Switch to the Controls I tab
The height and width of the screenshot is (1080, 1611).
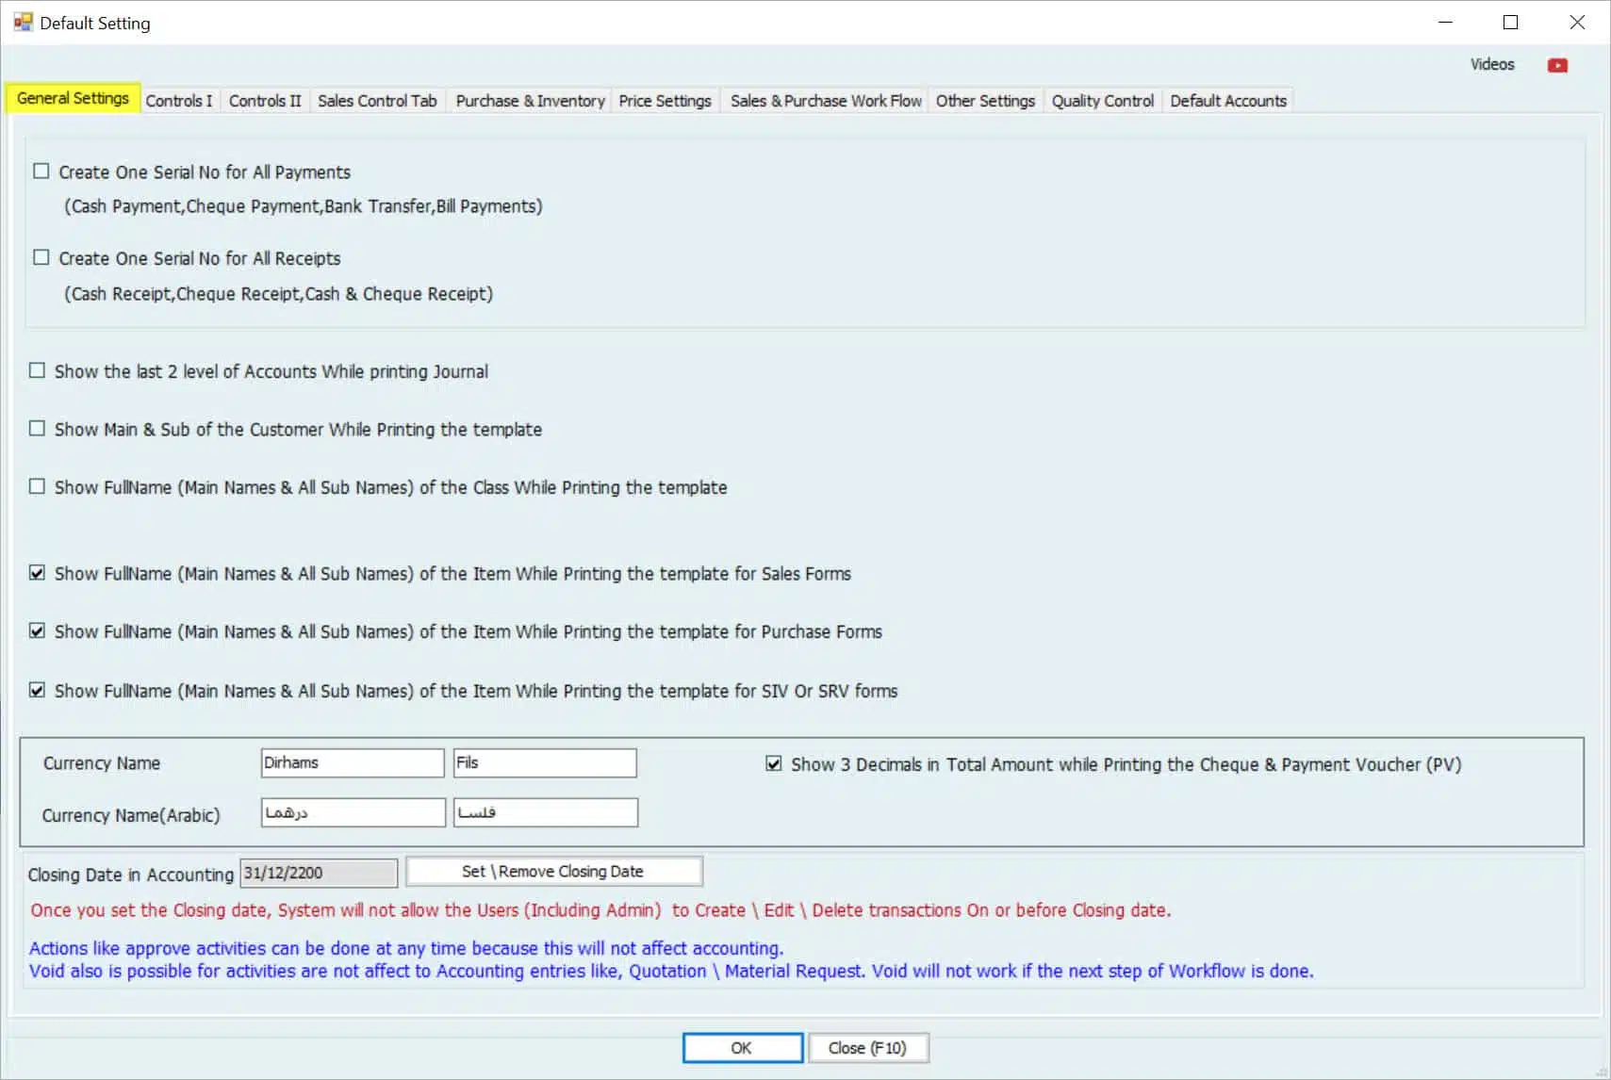coord(179,101)
